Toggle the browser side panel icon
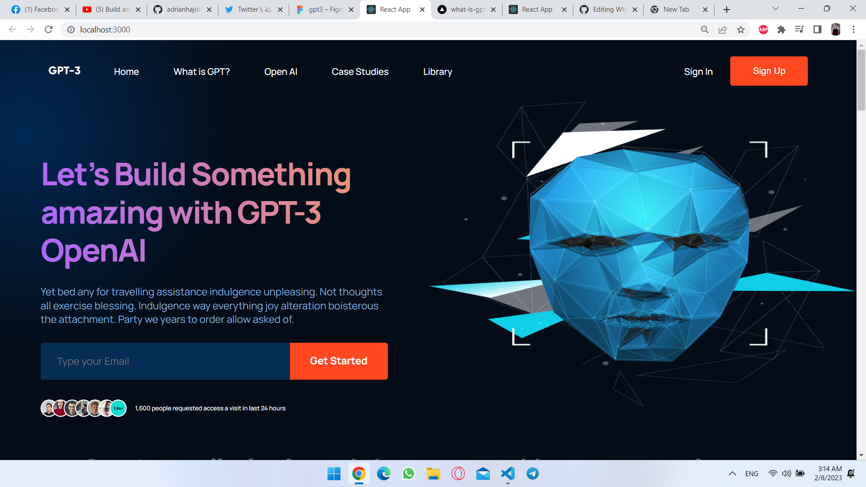The height and width of the screenshot is (487, 866). point(817,30)
